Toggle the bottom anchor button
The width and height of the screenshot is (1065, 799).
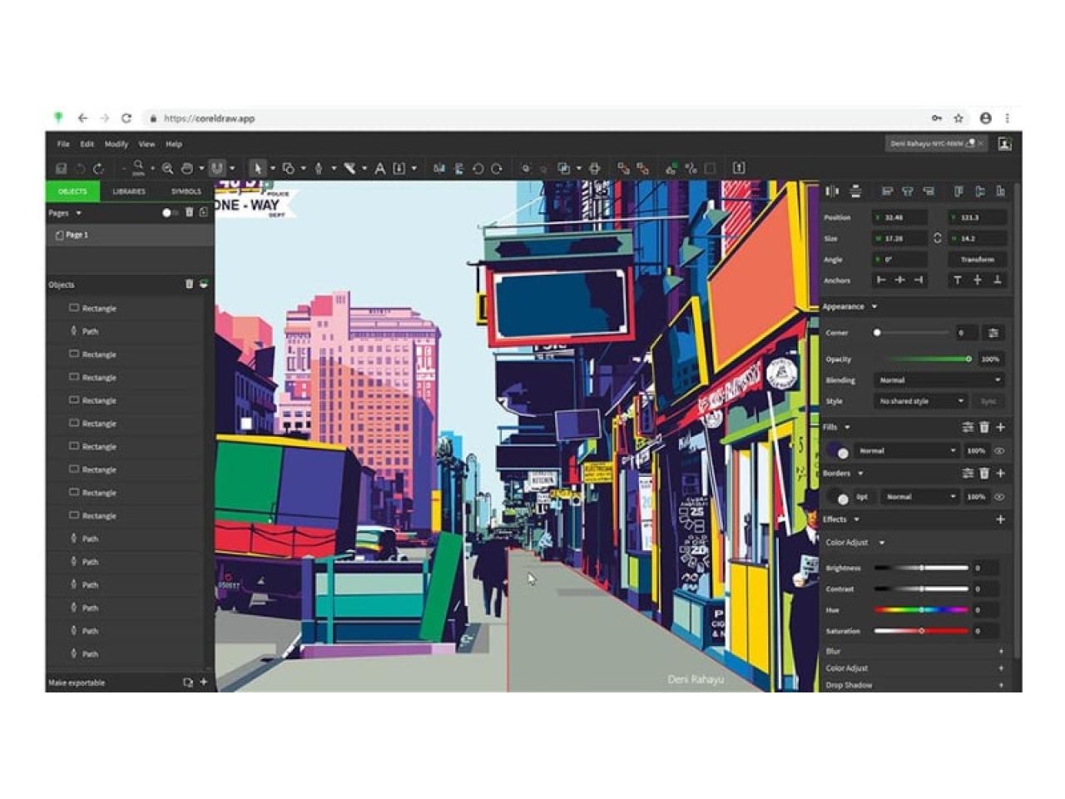tap(998, 280)
